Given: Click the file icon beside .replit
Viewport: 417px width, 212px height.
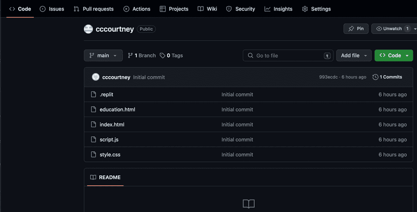Looking at the screenshot, I should click(93, 94).
